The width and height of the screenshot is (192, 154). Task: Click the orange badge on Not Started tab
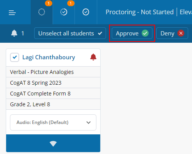click(x=48, y=3)
